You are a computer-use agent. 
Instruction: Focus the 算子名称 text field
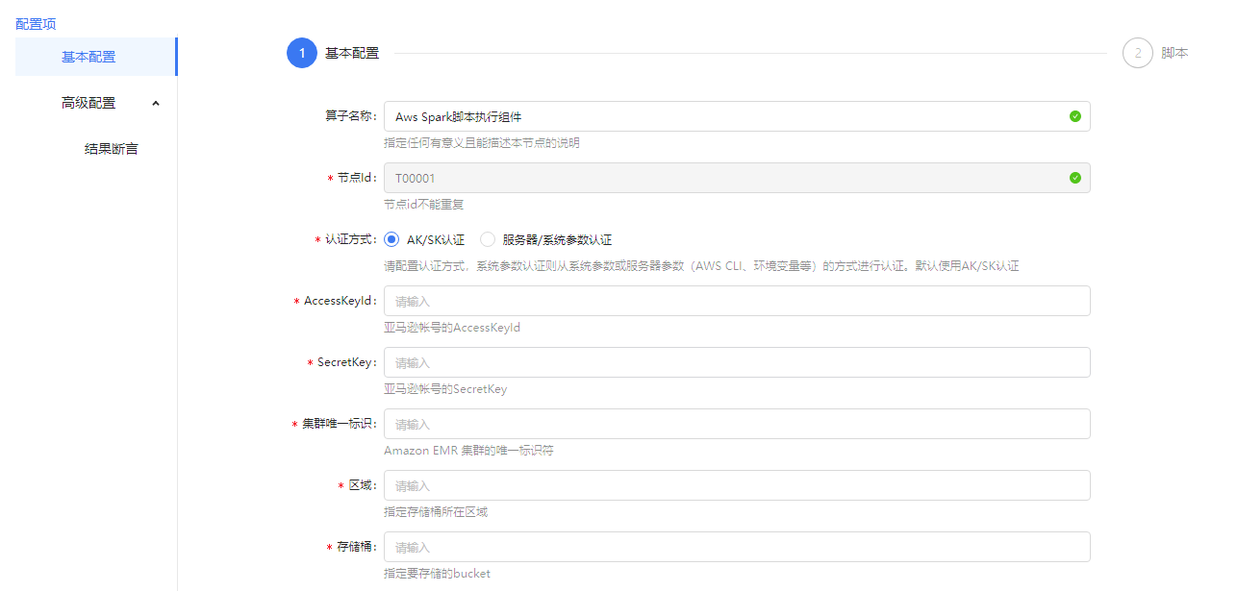point(721,116)
